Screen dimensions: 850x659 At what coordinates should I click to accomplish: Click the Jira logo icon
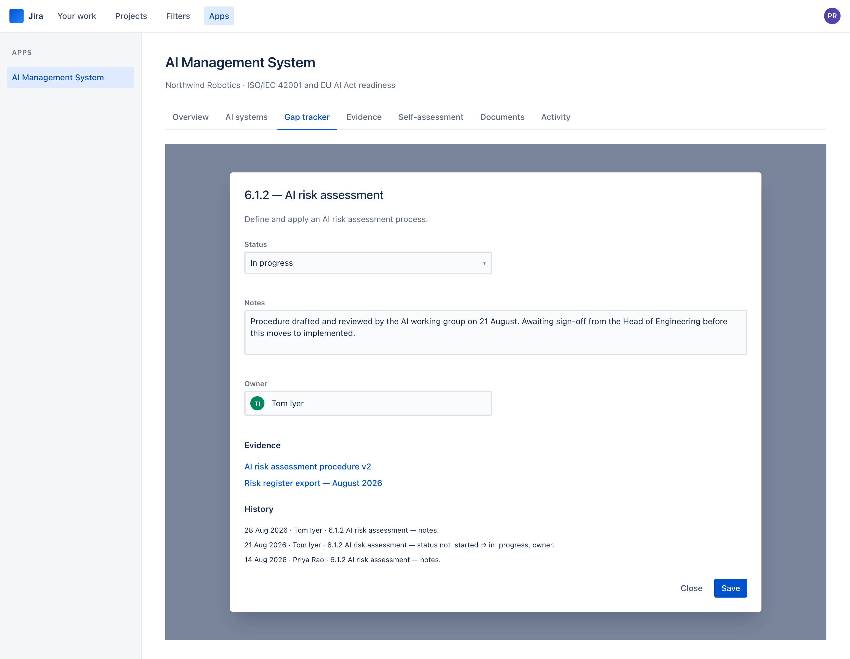point(16,16)
